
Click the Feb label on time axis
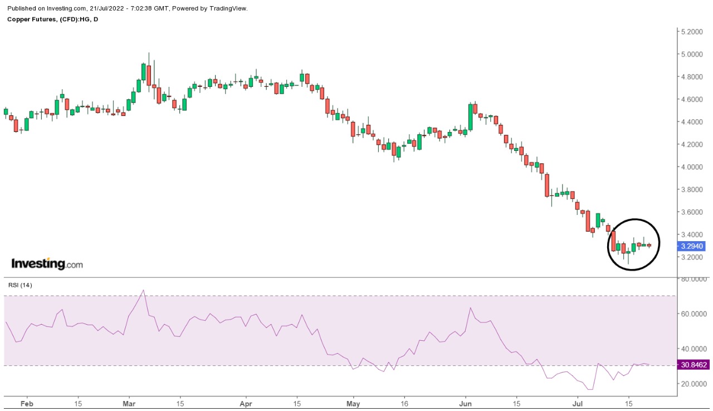[x=27, y=403]
